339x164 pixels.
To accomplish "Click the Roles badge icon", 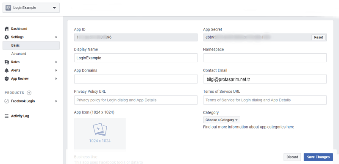I will pyautogui.click(x=7, y=62).
